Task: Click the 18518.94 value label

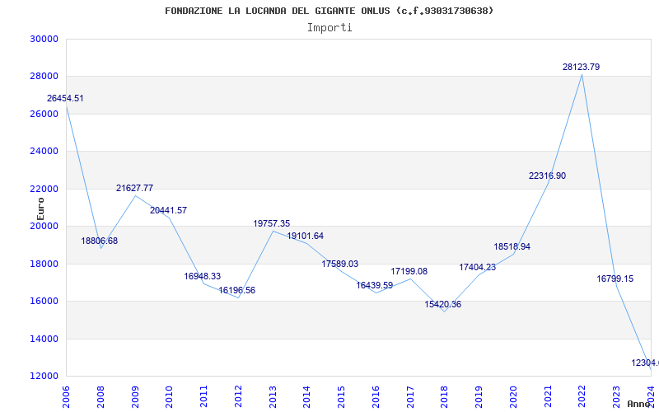Action: [512, 246]
